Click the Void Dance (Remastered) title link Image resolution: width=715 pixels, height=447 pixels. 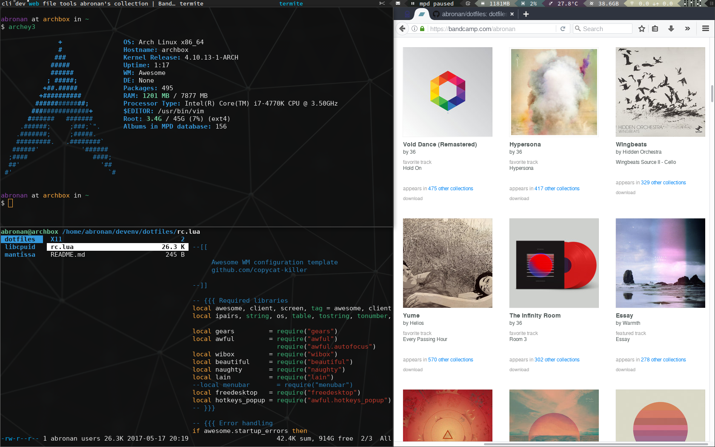[440, 144]
